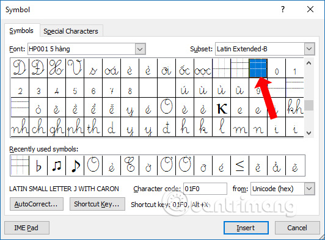Viewport: 325px width, 240px height.
Task: Select the 'ời' symbol in top row
Action: pyautogui.click(x=166, y=68)
